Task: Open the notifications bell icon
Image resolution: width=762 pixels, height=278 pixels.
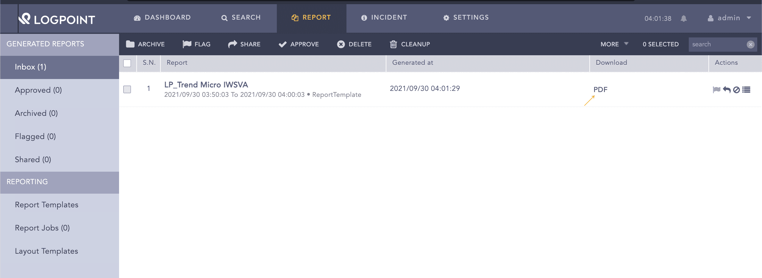Action: (x=684, y=18)
